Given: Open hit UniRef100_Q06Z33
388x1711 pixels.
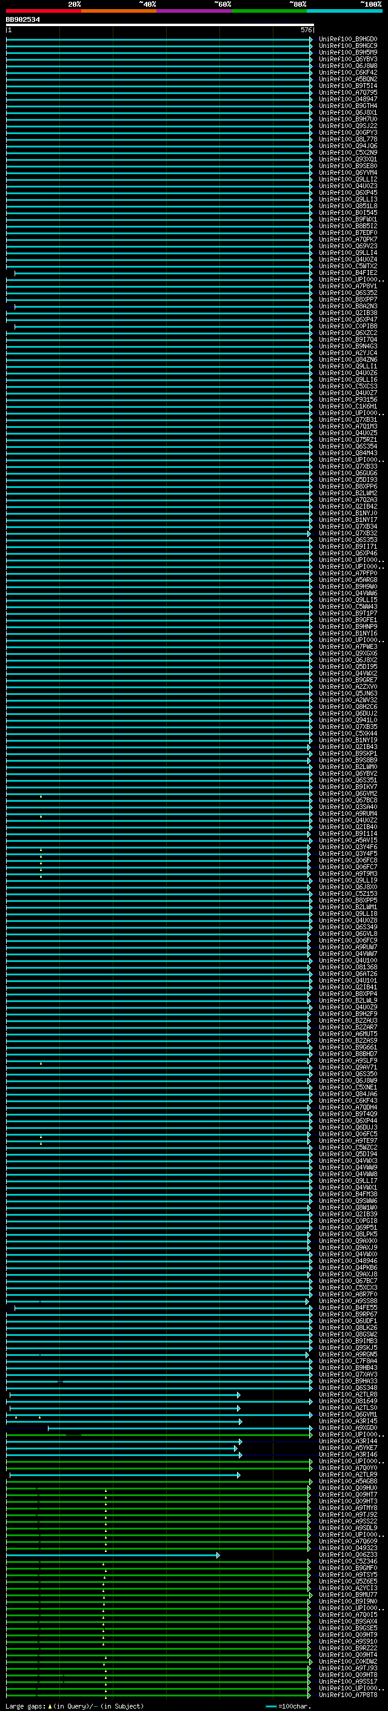Looking at the screenshot, I should (348, 1554).
